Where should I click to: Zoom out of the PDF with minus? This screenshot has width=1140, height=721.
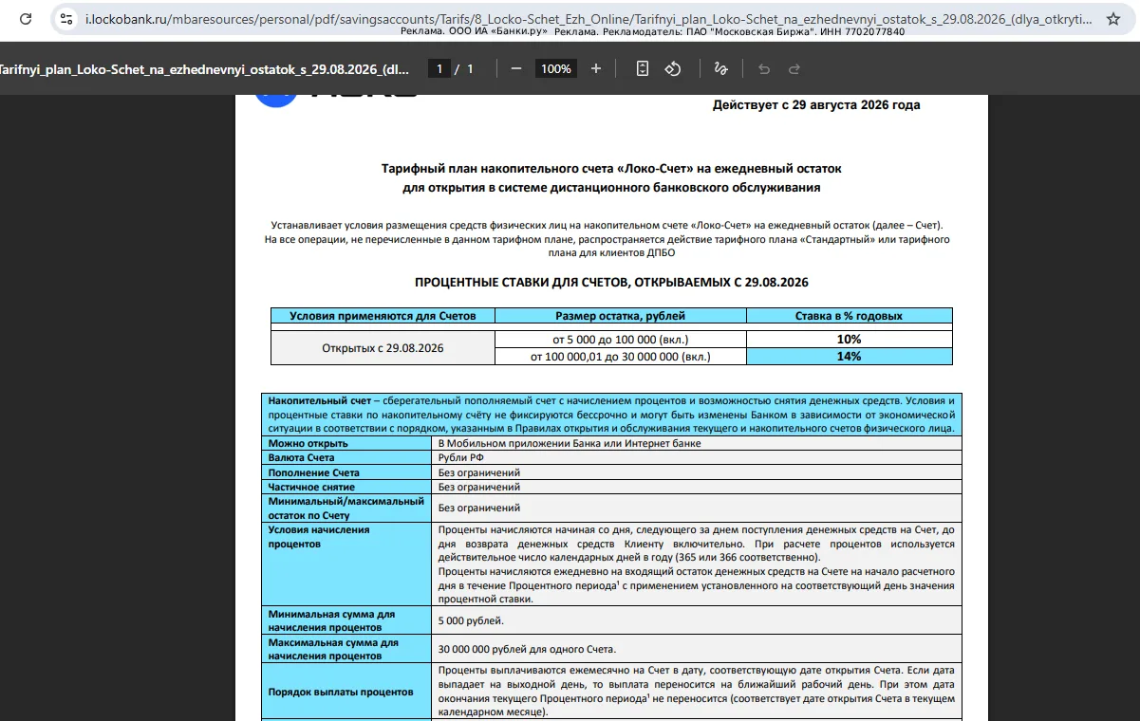(x=516, y=68)
